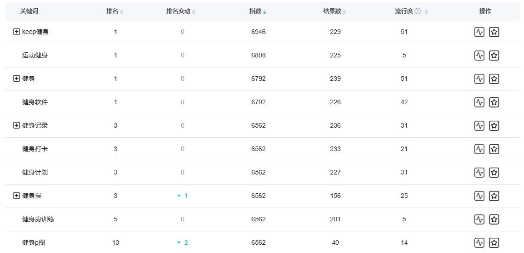Open trend chart for keep健身 keyword
Screen dimensions: 524x253
[479, 32]
